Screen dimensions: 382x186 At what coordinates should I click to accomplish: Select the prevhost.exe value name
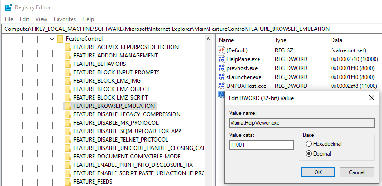242,68
